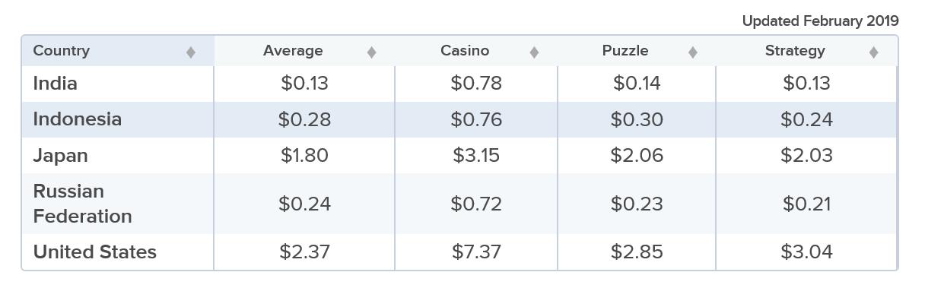The image size is (925, 288).
Task: Click the Indonesia row label
Action: click(x=77, y=119)
